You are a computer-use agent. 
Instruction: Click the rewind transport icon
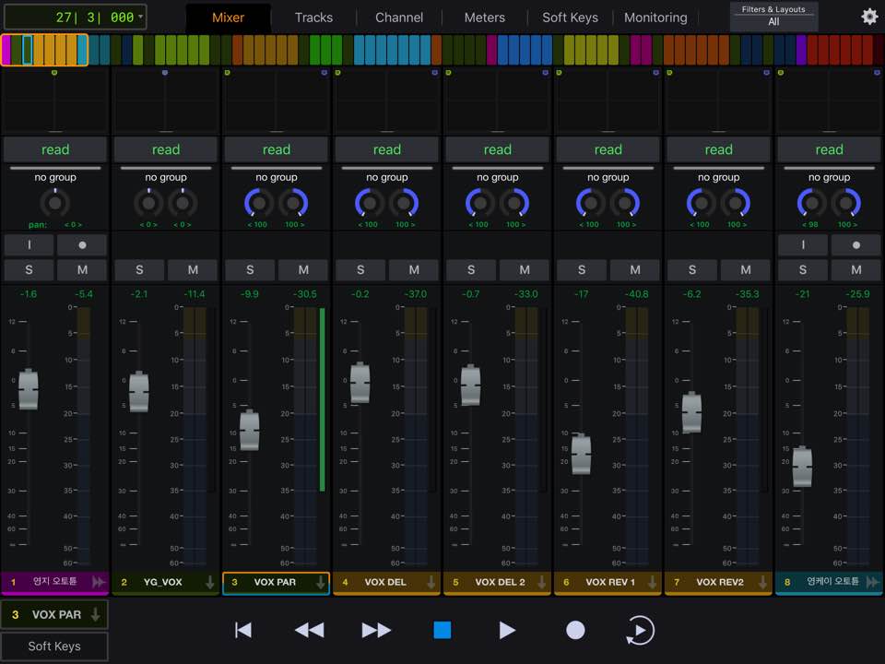310,630
